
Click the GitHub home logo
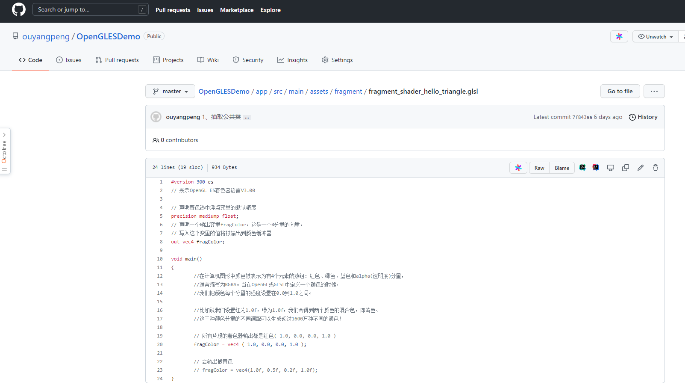point(18,9)
